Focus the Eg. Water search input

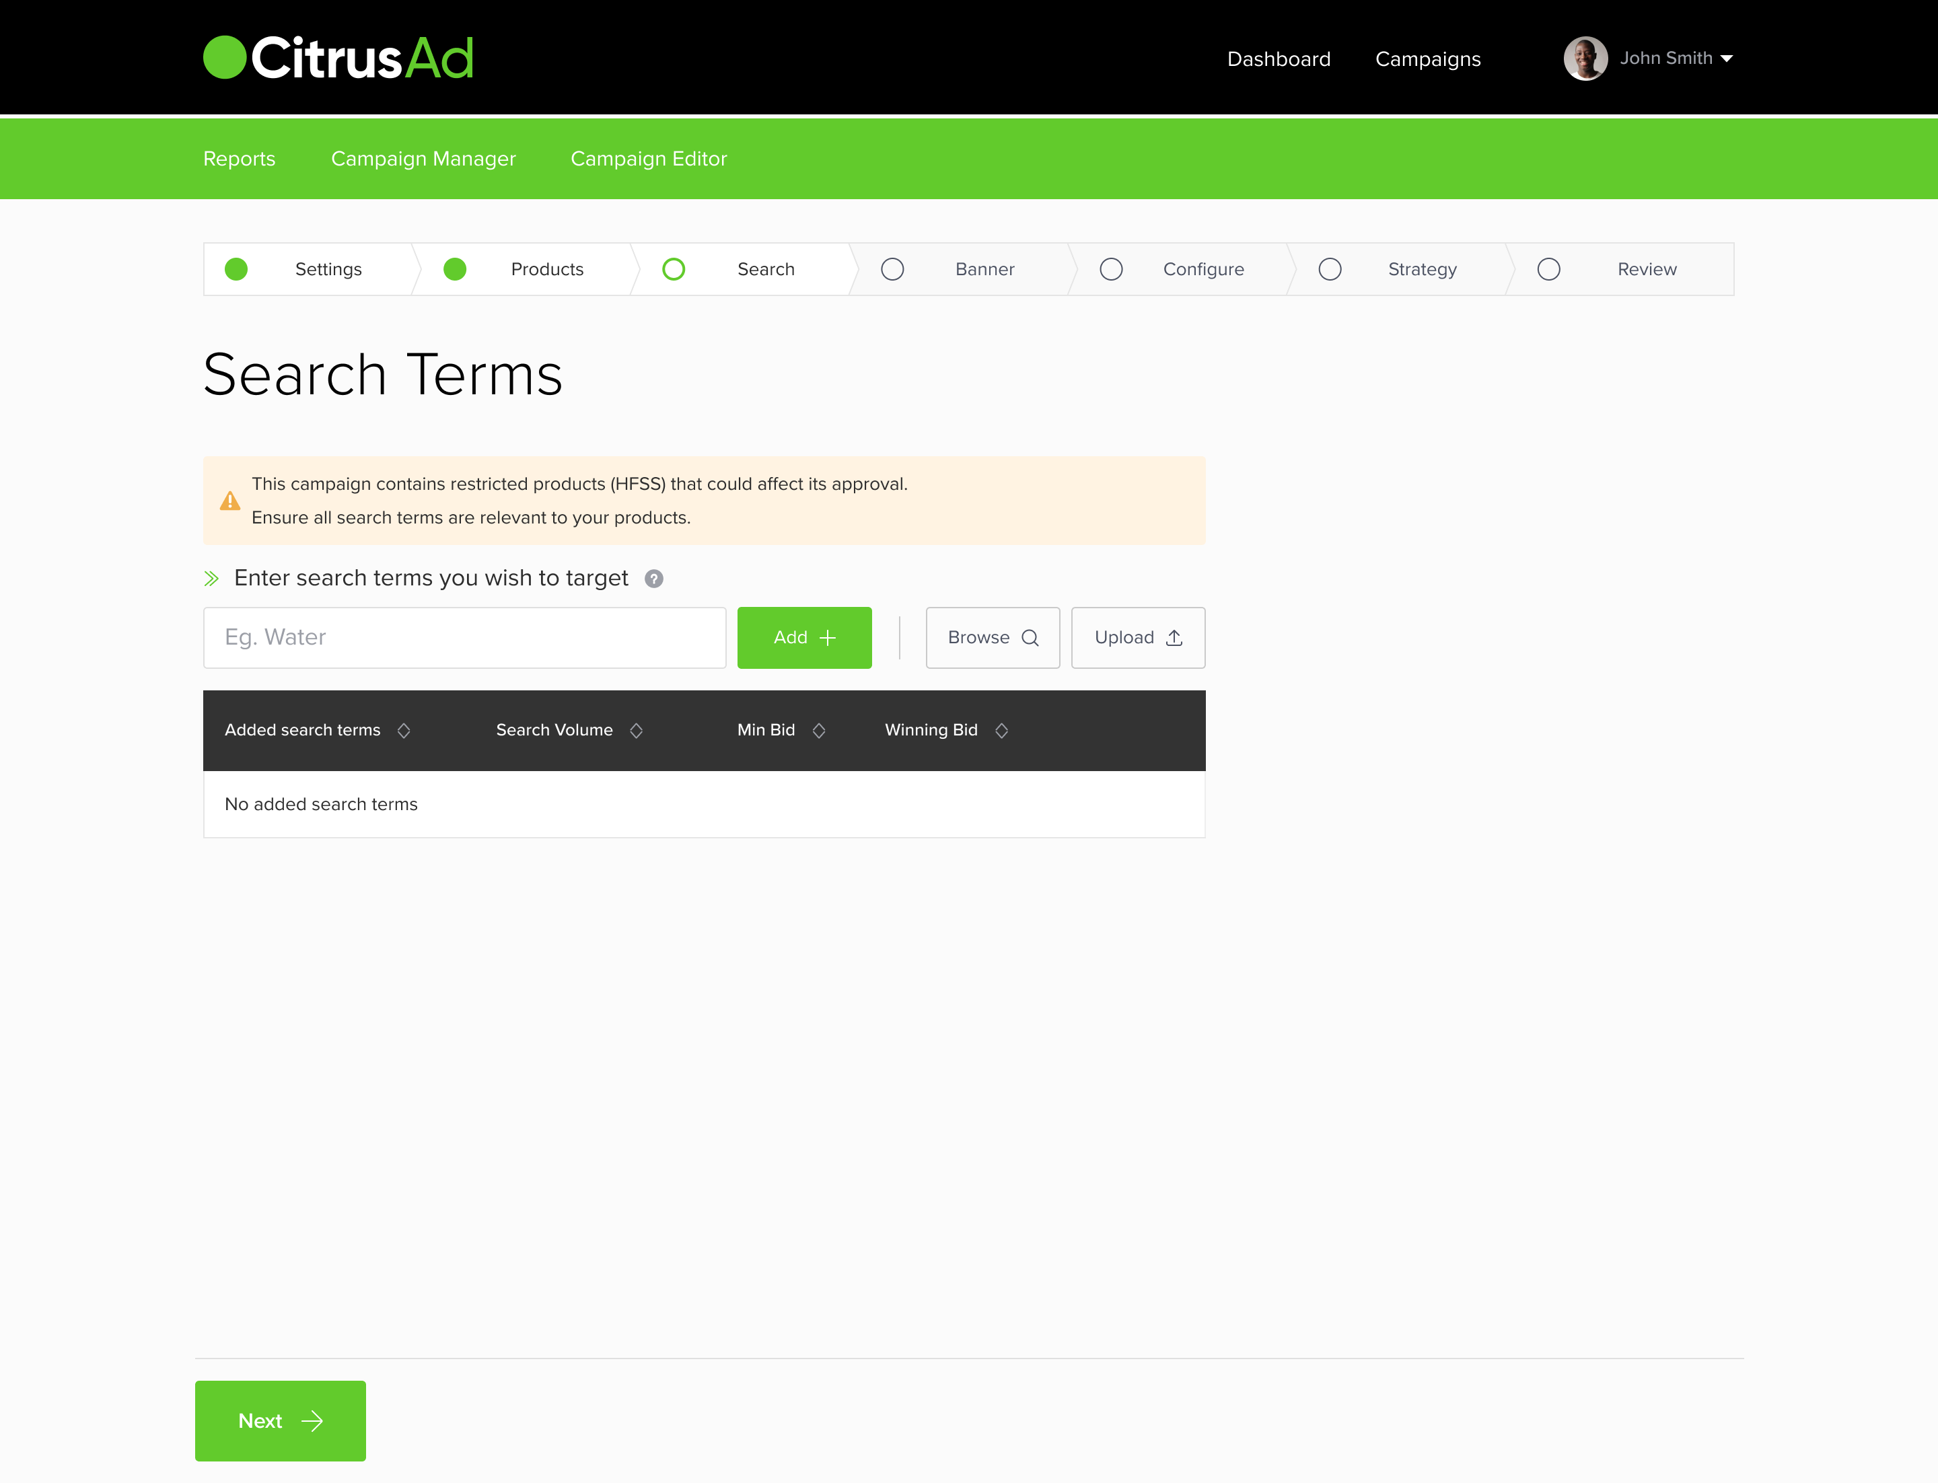tap(464, 637)
